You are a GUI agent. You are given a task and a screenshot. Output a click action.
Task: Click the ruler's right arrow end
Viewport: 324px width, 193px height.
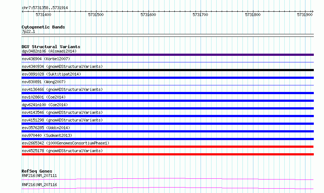[x=313, y=12]
